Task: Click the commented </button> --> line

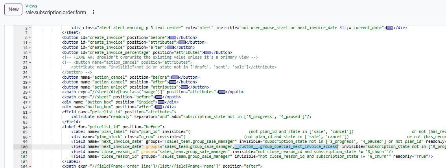Action: click(77, 72)
